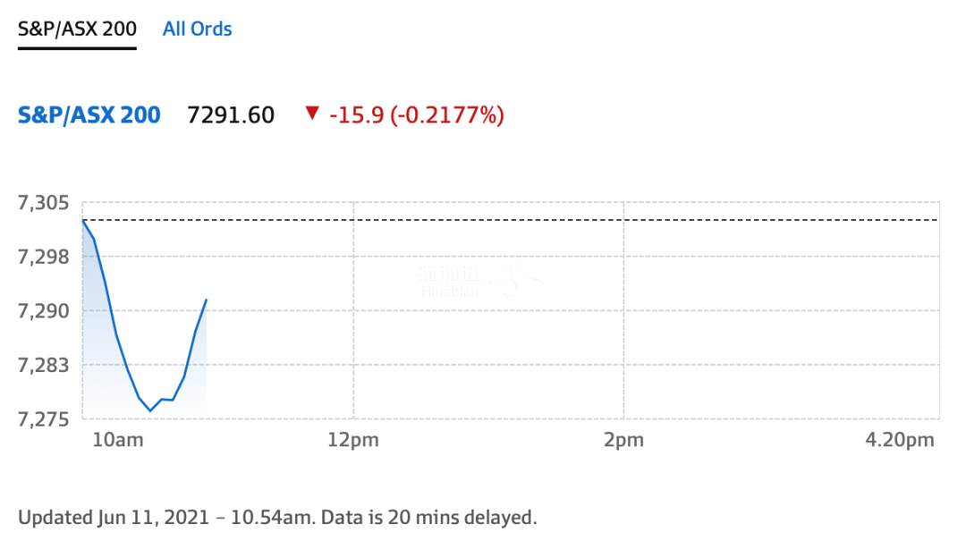Click the latest endpoint of the blue price line

pos(207,300)
